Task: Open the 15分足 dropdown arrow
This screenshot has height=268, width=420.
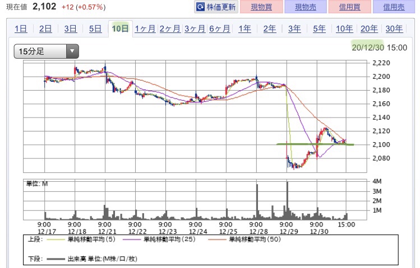Action: click(72, 51)
